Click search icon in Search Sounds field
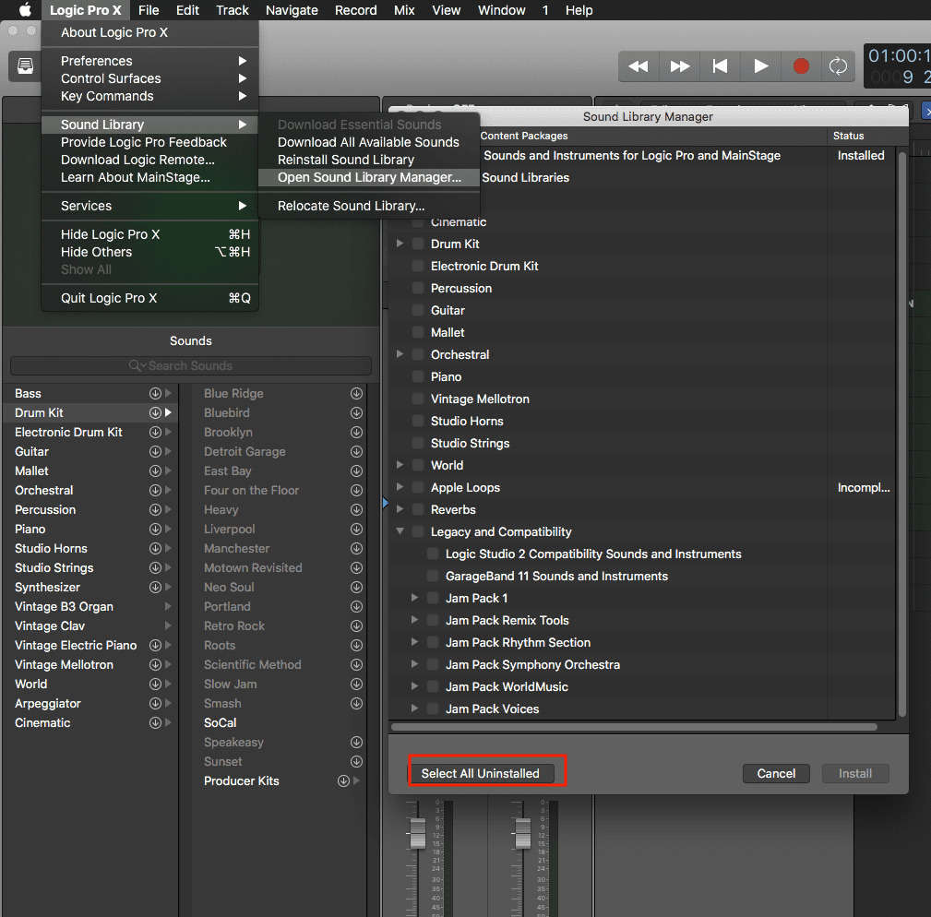This screenshot has width=931, height=917. [137, 365]
